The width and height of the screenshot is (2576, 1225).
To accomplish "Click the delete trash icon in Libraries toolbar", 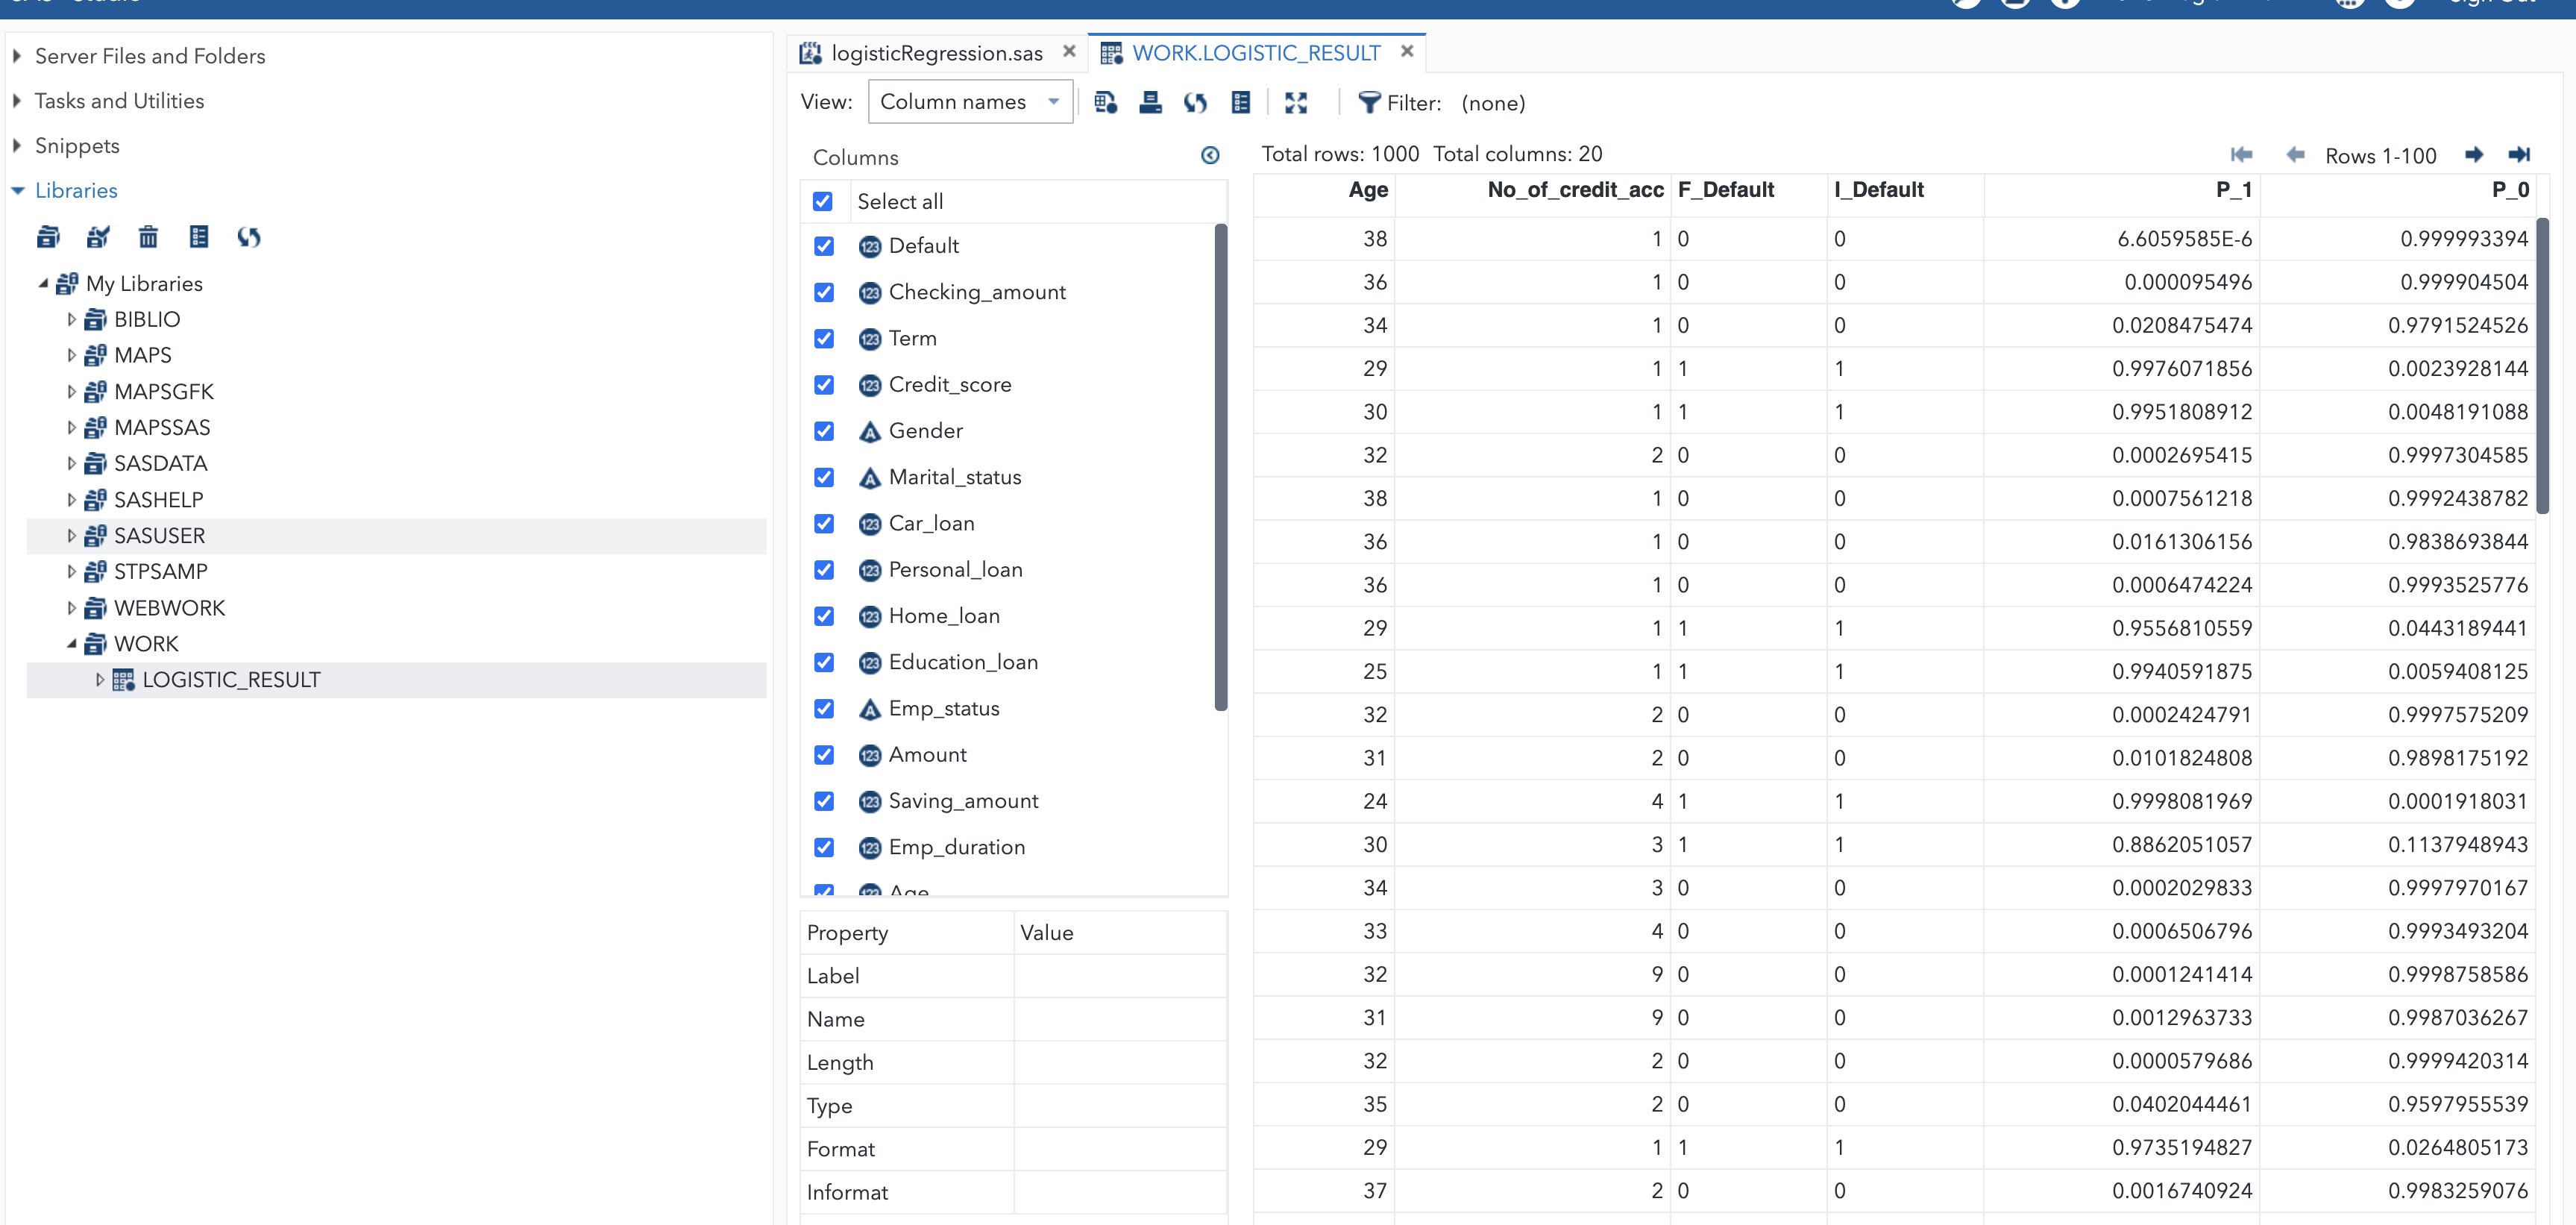I will point(148,237).
